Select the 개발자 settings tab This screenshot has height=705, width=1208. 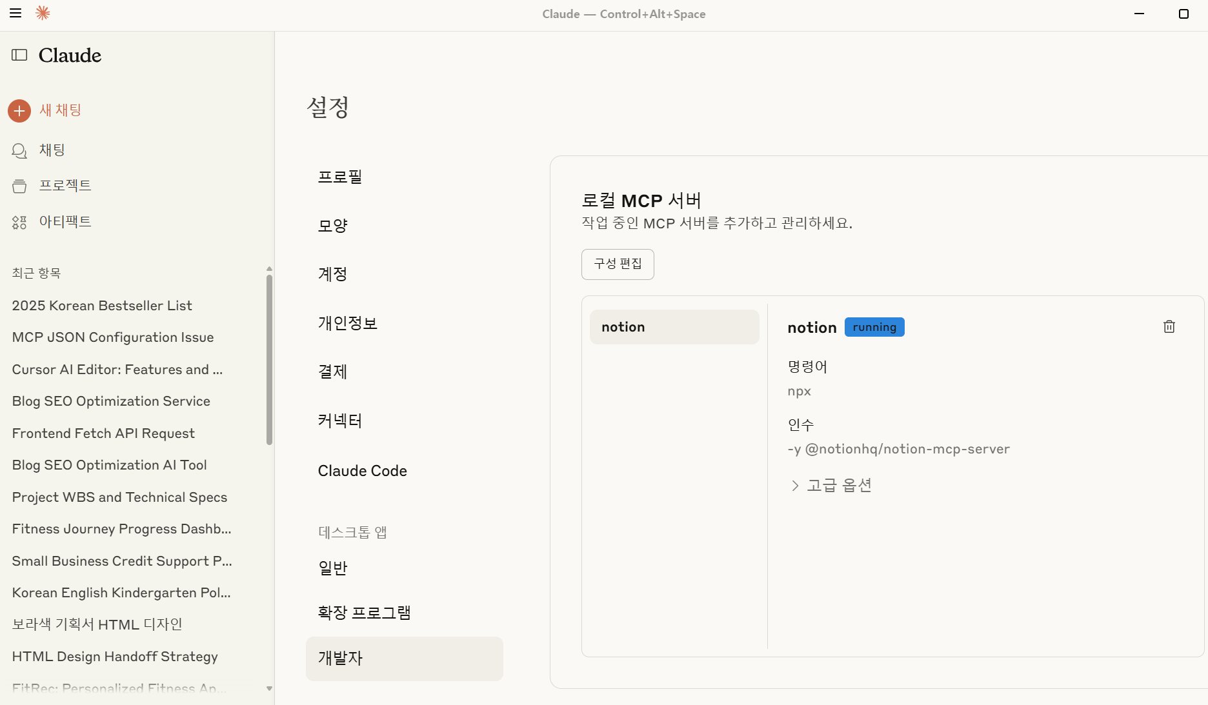[x=405, y=659]
